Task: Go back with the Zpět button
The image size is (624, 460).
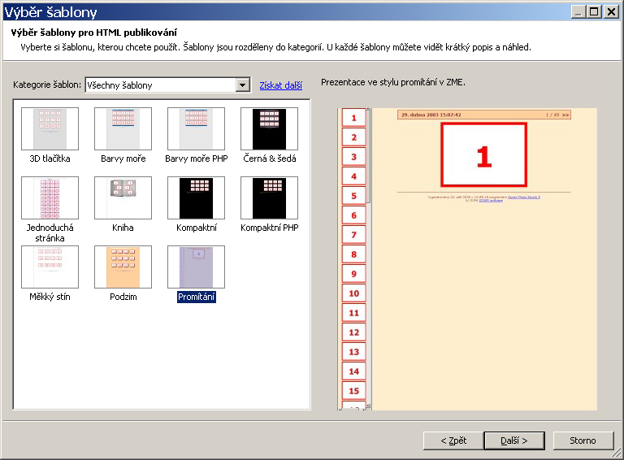Action: coord(453,440)
